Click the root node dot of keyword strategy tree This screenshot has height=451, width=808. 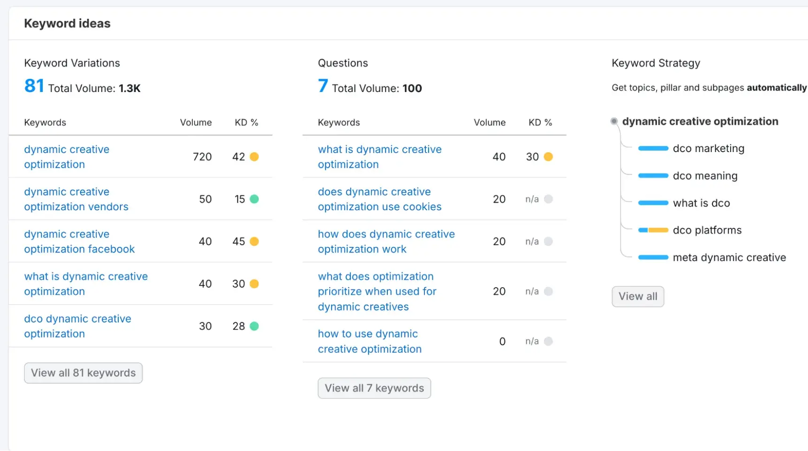point(614,122)
